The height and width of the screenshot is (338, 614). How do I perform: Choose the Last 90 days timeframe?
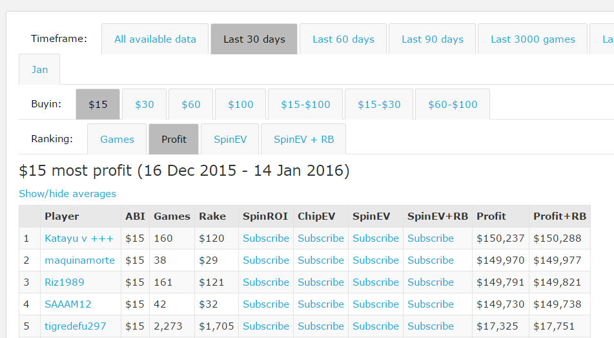432,39
